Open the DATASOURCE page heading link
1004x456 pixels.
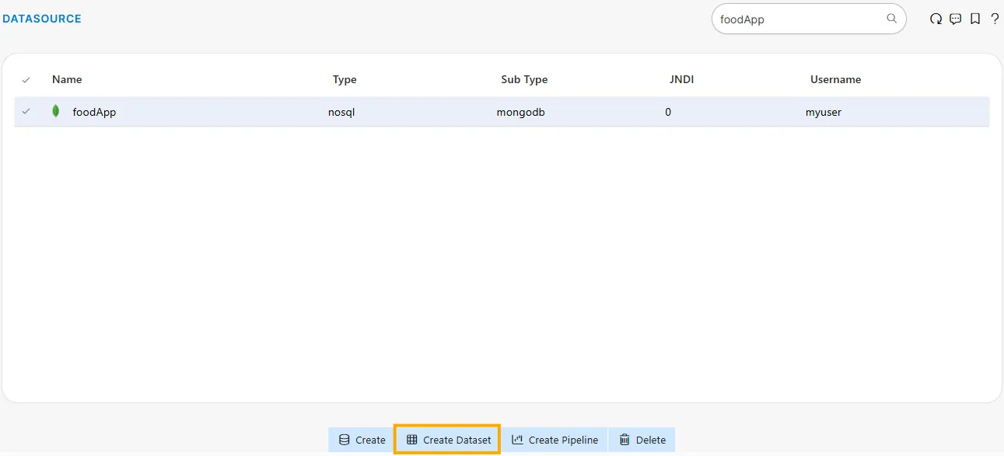tap(41, 18)
